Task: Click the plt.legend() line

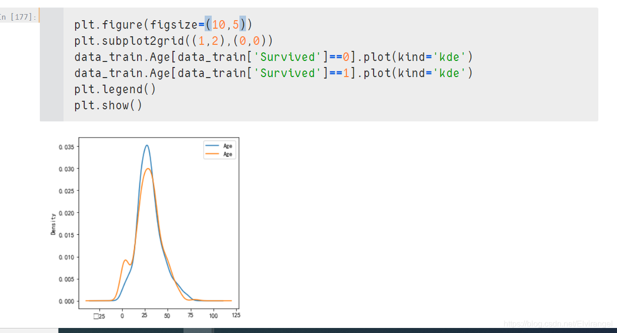Action: (115, 90)
